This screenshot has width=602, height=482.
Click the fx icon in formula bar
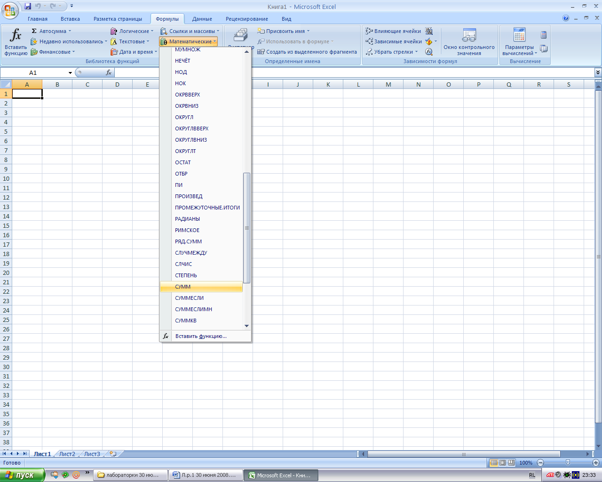pyautogui.click(x=109, y=72)
